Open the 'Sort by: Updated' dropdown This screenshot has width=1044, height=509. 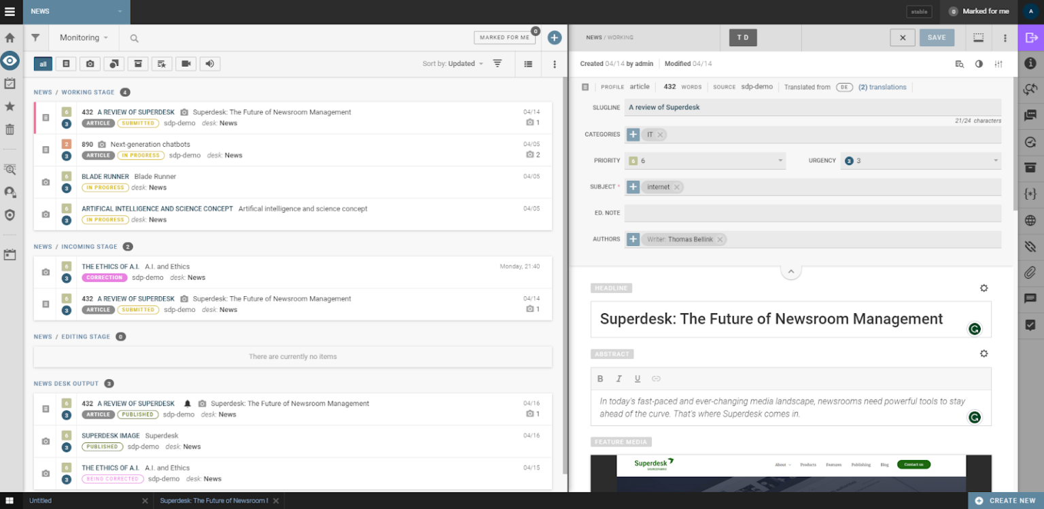pyautogui.click(x=452, y=63)
